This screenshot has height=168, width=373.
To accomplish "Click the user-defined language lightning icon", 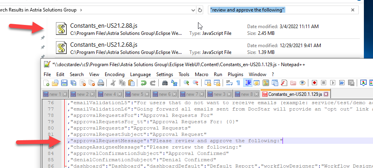I will [x=256, y=83].
